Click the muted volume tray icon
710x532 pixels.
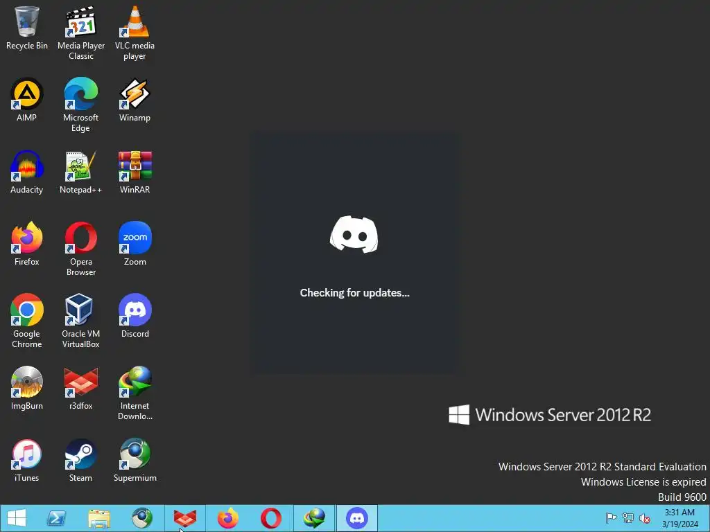pyautogui.click(x=644, y=517)
